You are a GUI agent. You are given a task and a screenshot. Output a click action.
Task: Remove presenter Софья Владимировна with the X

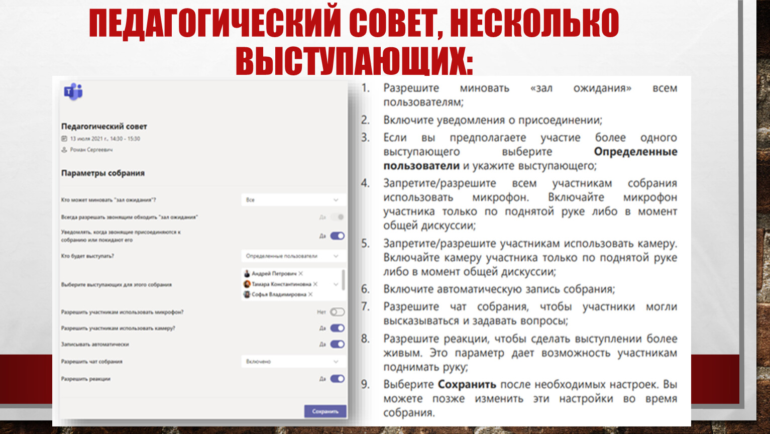(x=310, y=294)
